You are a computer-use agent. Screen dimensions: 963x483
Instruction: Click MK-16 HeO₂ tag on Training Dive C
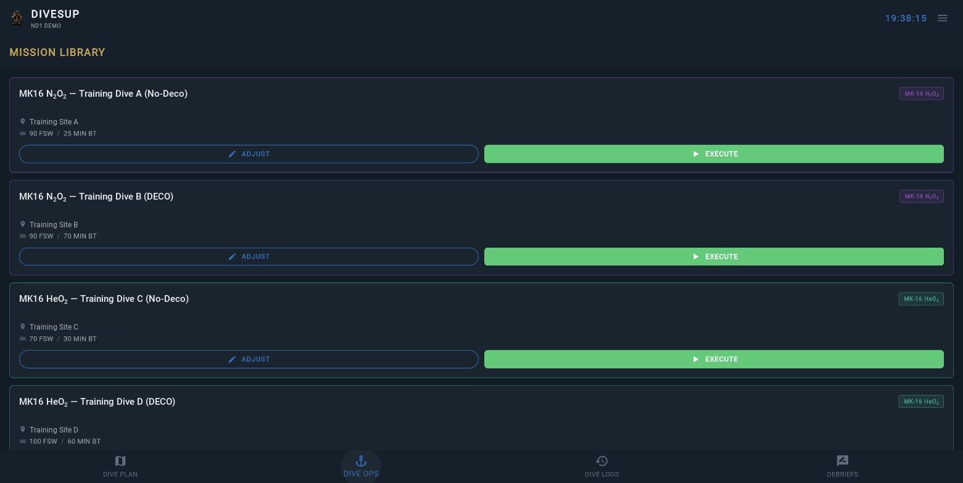(x=921, y=299)
